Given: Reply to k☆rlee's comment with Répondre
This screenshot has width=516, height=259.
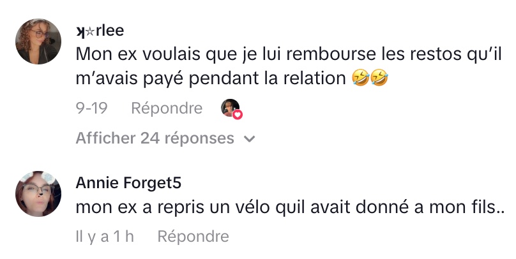Looking at the screenshot, I should [167, 108].
